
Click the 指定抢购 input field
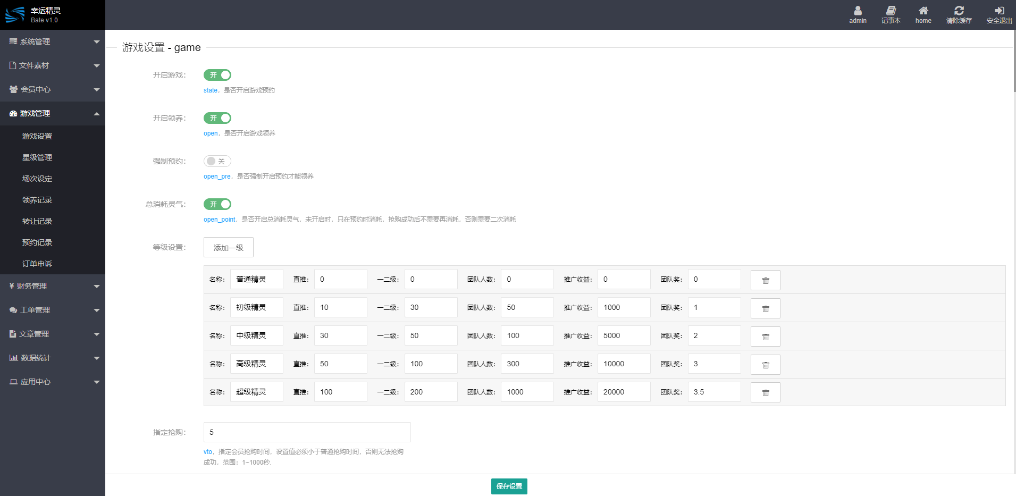click(307, 432)
